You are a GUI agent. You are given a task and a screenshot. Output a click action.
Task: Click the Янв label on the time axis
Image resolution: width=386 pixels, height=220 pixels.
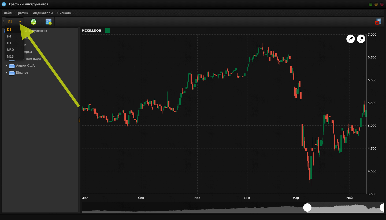[x=247, y=198]
